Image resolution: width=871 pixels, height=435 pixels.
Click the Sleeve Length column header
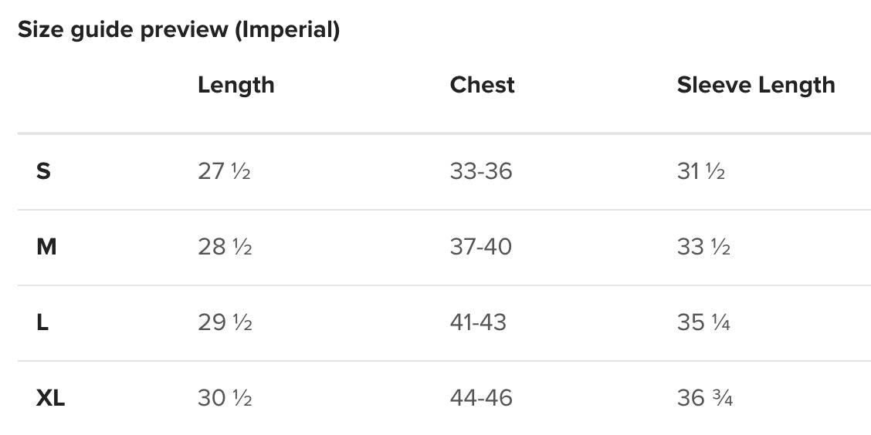point(755,85)
